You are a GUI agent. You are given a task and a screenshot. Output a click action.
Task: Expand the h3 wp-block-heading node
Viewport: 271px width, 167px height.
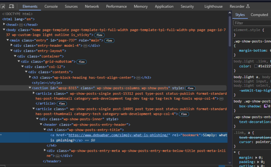30,77
